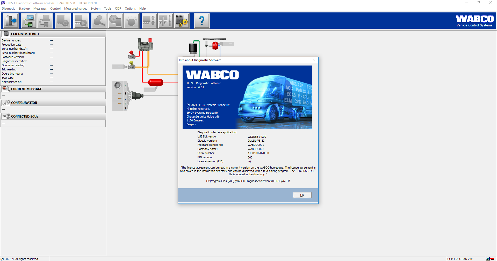Screen dimensions: 497x261
Task: Click the trailer lift axle toolbar icon
Action: [149, 21]
